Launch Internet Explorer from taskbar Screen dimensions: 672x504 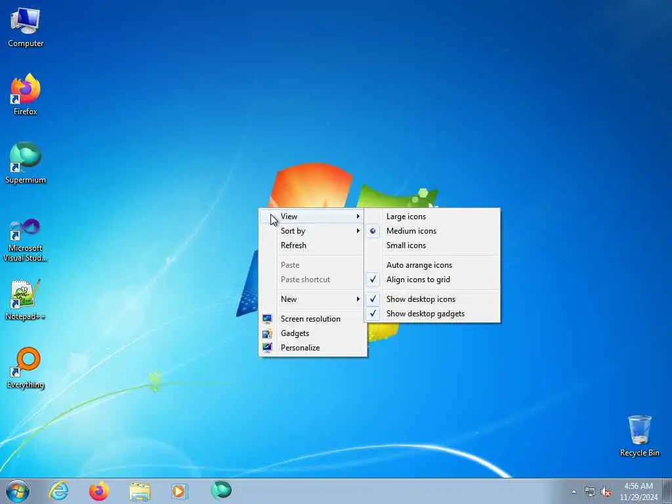(x=58, y=491)
